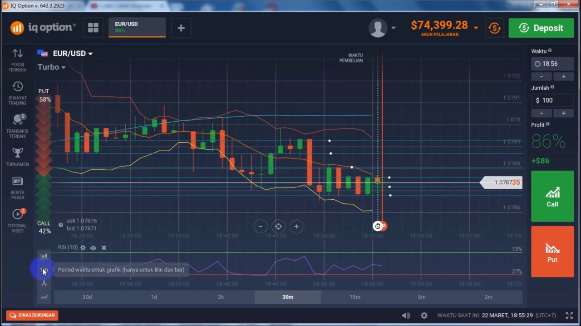Decrease Waktu expiry with minus
Image resolution: width=581 pixels, height=326 pixels.
[x=542, y=77]
